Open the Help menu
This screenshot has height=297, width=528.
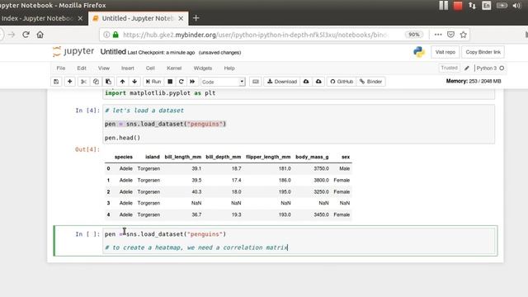(x=229, y=68)
